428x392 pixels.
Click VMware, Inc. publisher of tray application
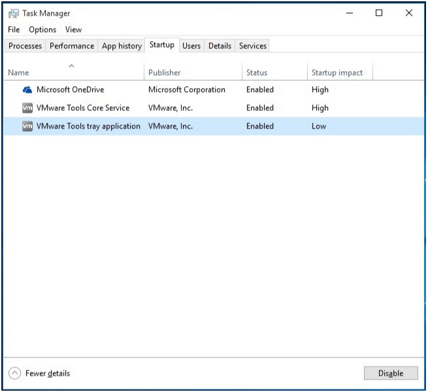coord(171,126)
